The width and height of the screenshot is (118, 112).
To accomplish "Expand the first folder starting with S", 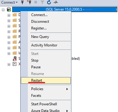I will [x=9, y=21].
